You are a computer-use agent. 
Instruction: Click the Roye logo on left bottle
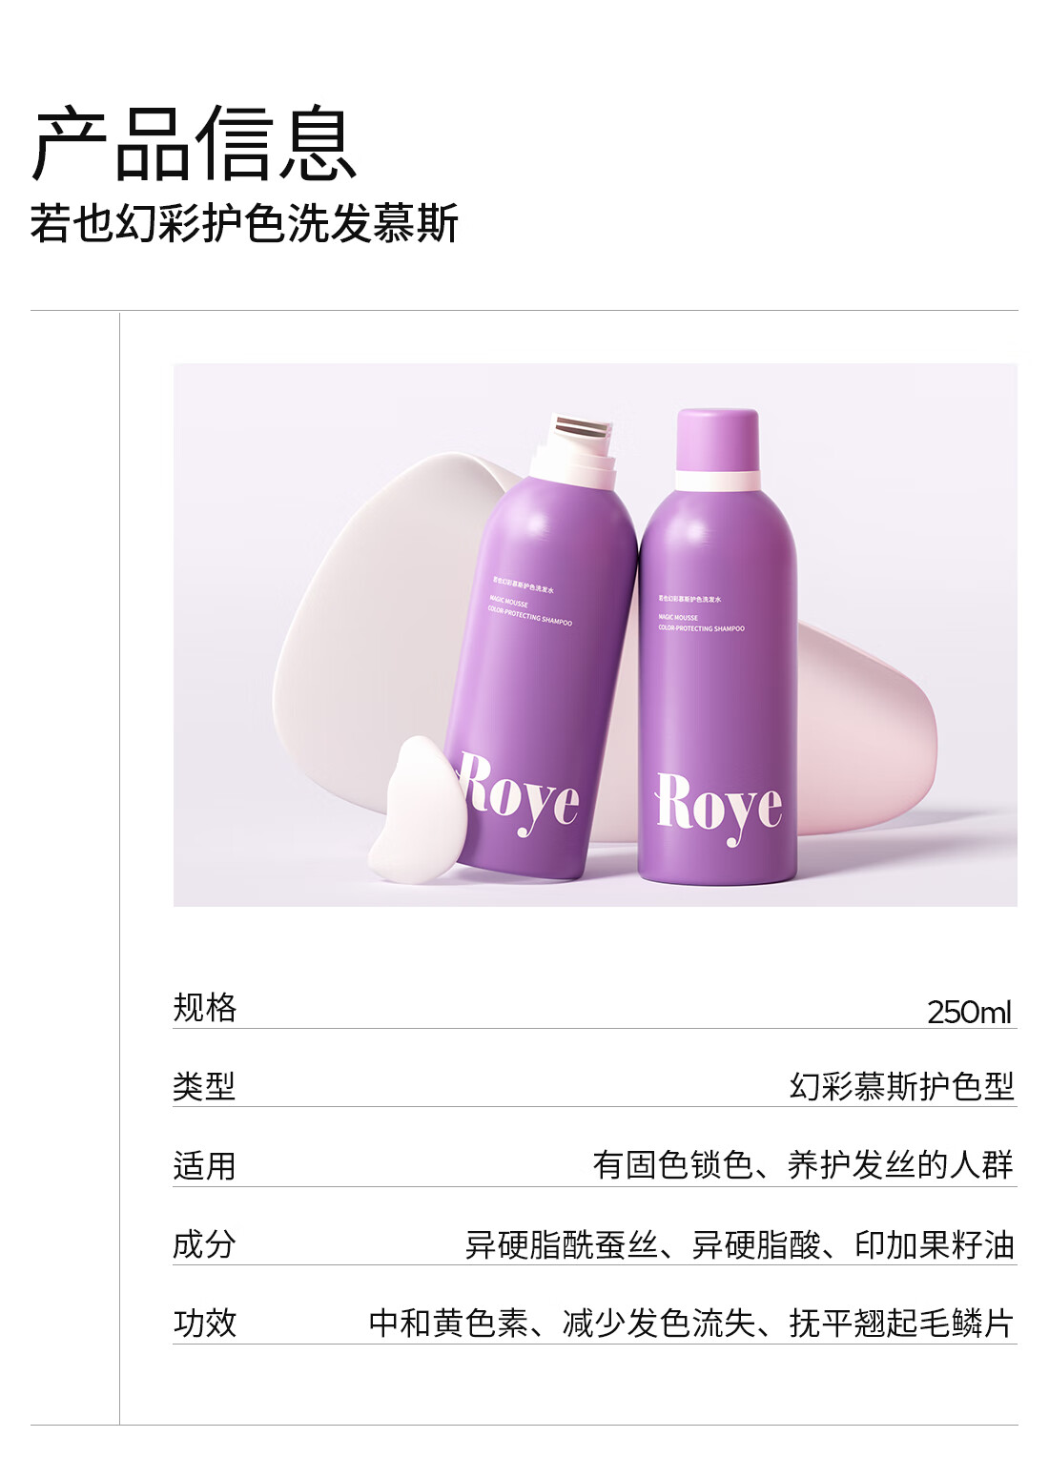click(x=520, y=793)
